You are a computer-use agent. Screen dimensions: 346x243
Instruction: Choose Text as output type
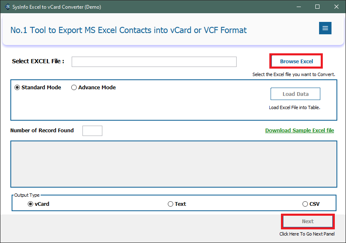[x=170, y=204]
